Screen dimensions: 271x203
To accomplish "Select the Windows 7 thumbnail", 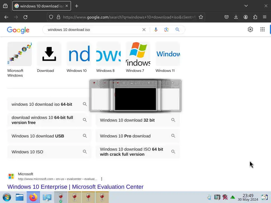I will [138, 57].
